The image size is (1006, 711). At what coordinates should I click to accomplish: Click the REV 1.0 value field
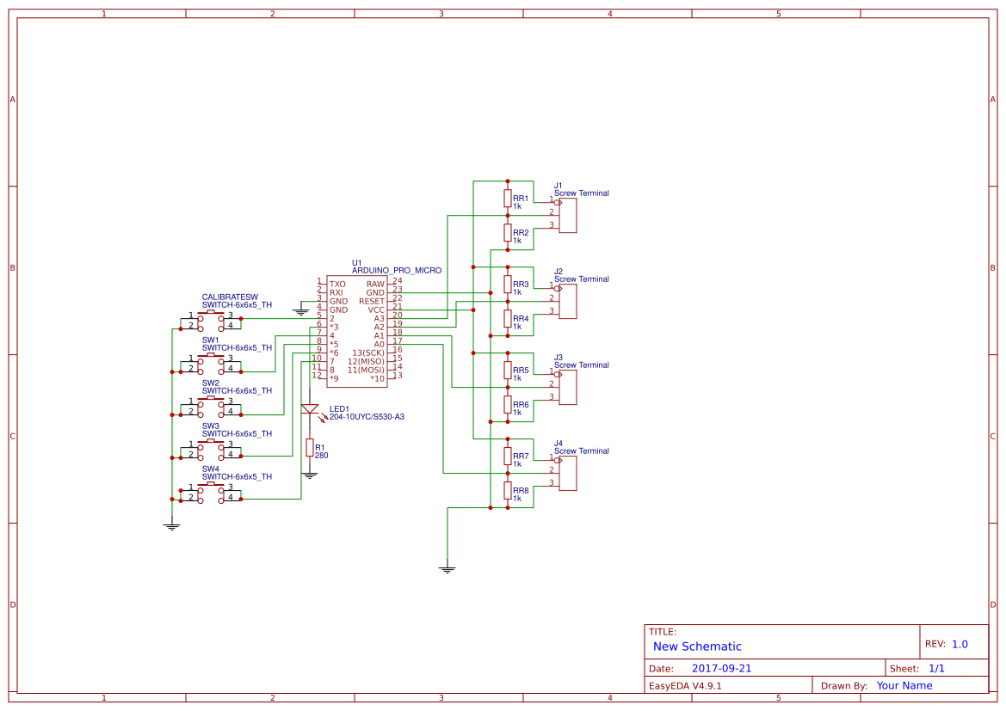pyautogui.click(x=960, y=642)
